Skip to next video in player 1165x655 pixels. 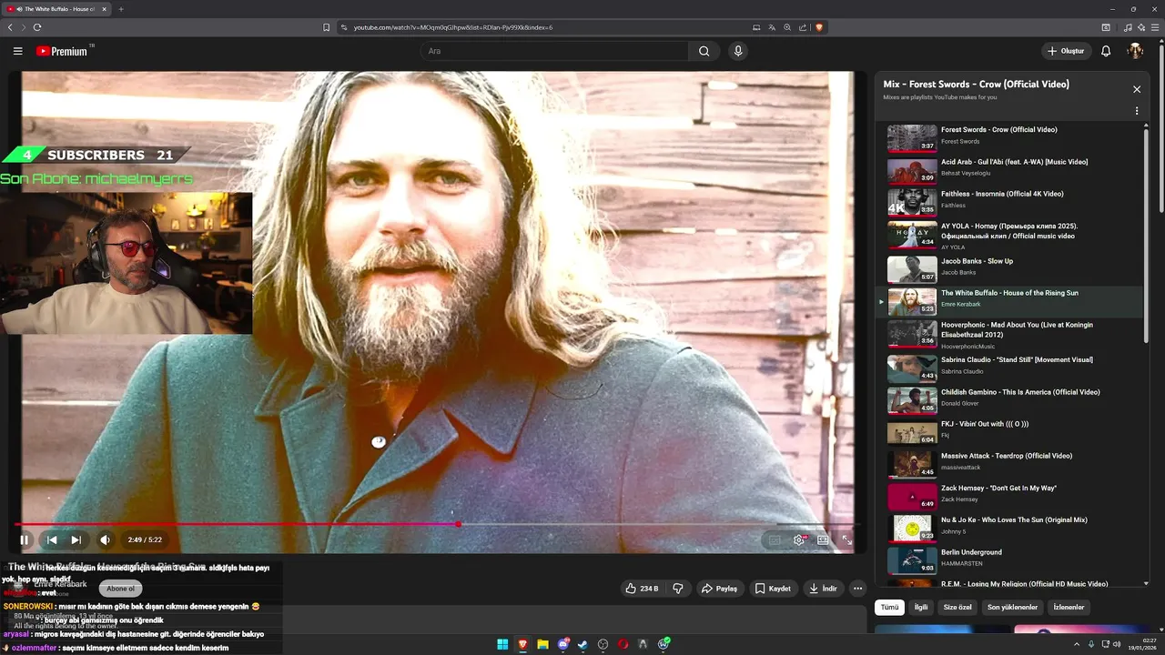point(76,539)
